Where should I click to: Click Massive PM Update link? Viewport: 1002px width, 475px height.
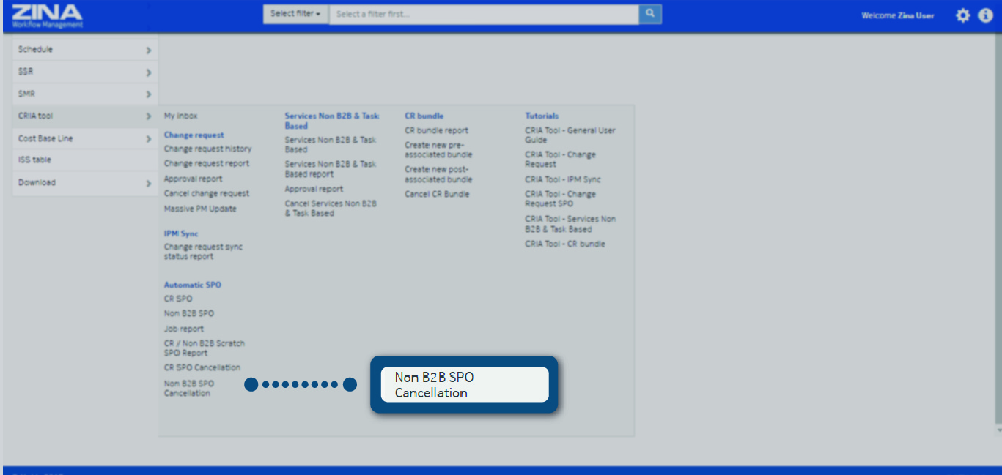200,209
